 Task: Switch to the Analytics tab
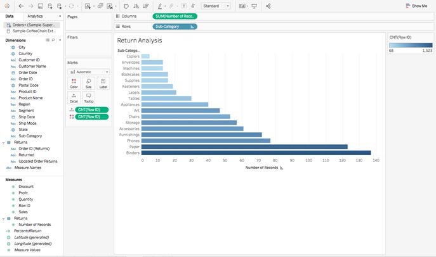(35, 16)
